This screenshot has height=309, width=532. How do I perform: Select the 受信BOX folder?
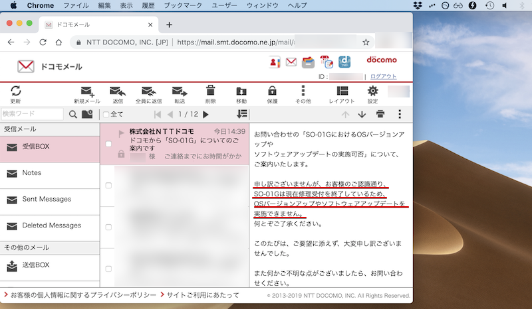coord(50,147)
